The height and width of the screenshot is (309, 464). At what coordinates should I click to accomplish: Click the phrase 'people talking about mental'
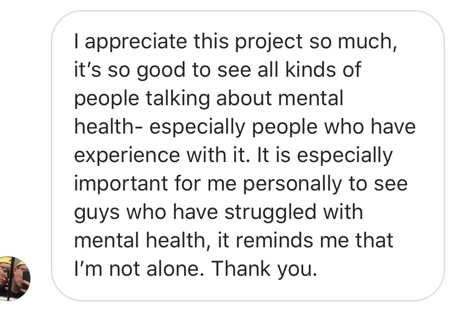(x=209, y=99)
